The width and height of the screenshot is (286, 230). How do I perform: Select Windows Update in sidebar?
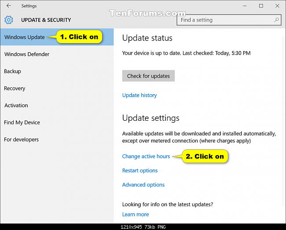coord(57,37)
